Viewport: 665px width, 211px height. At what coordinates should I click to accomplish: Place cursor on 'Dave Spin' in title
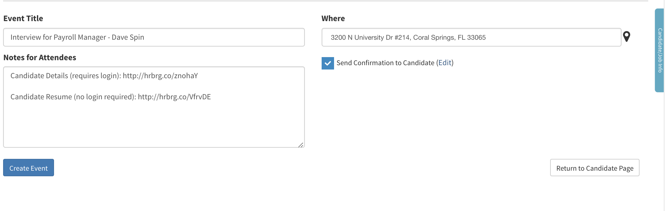tap(128, 37)
